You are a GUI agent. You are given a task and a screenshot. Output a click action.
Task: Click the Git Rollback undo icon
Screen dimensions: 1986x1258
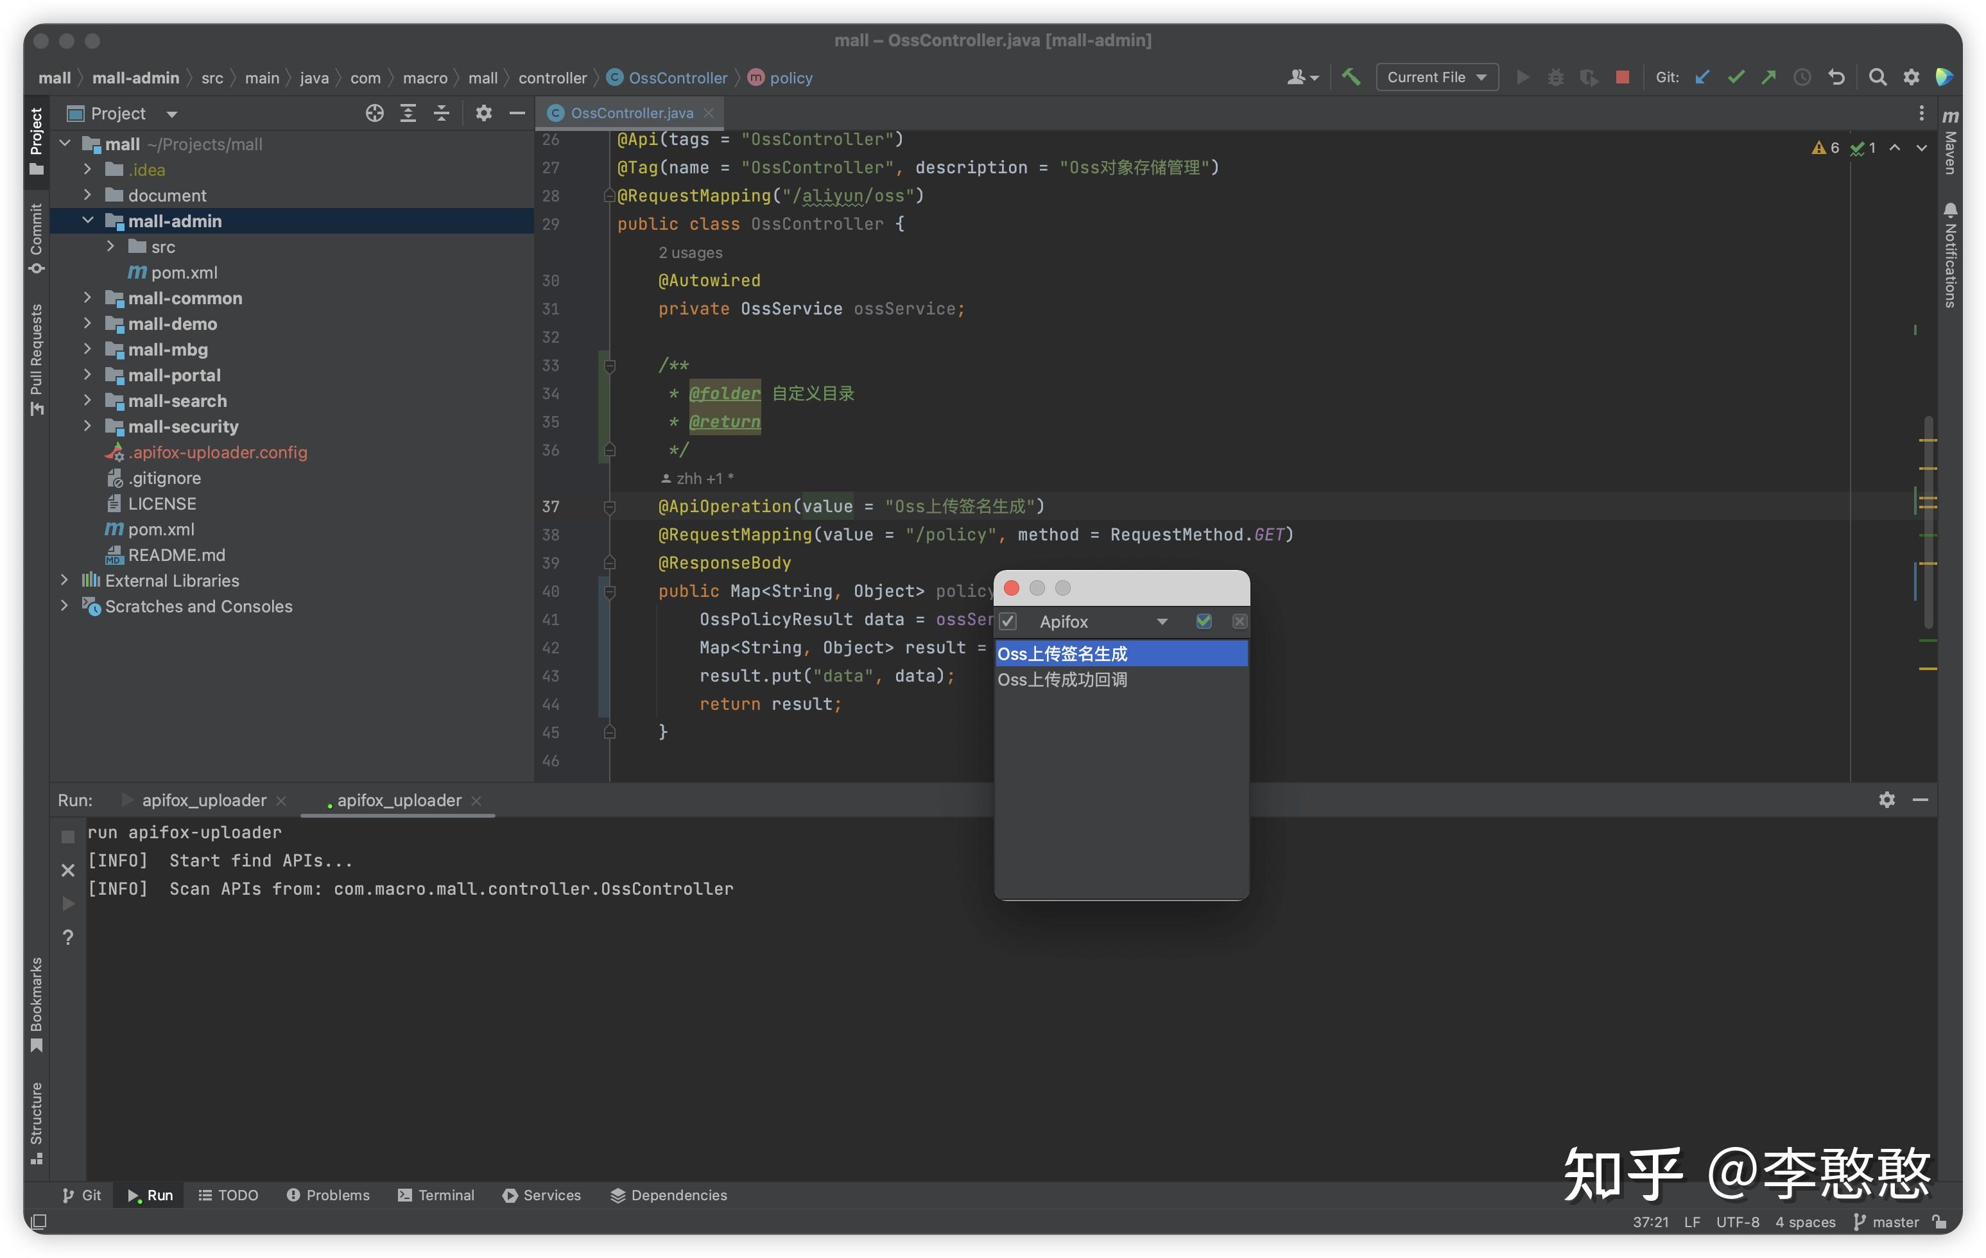click(x=1836, y=77)
